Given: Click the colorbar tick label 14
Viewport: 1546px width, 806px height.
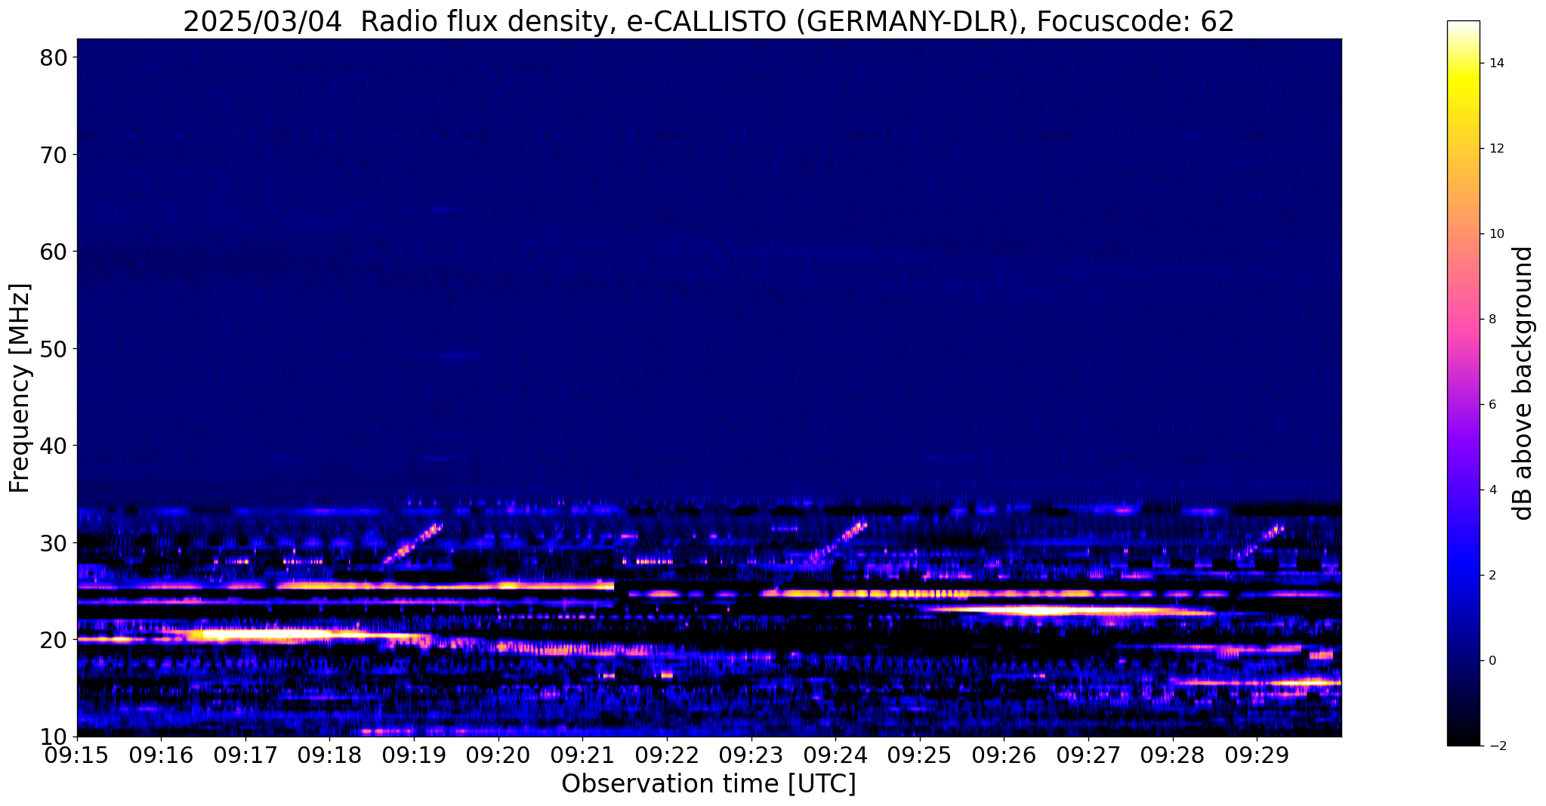Looking at the screenshot, I should pyautogui.click(x=1495, y=63).
